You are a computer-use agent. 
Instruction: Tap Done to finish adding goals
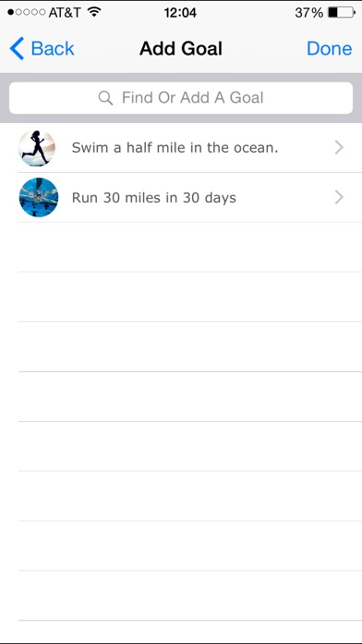(x=329, y=48)
